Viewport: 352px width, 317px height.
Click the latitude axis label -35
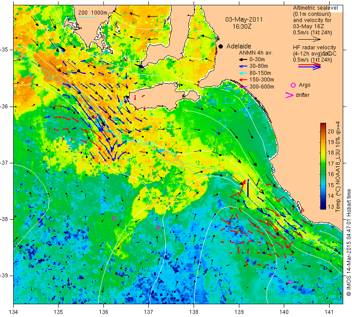click(4, 50)
